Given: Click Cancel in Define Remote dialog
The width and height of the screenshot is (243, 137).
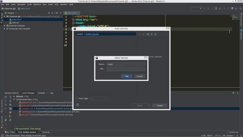Looking at the screenshot, I should [x=139, y=76].
